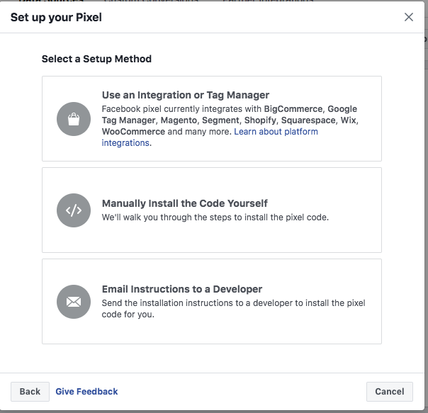Click the Facebook pixel currently integrates description

pyautogui.click(x=230, y=126)
